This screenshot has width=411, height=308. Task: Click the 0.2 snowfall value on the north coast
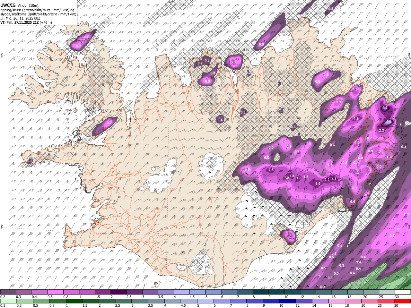(200, 63)
